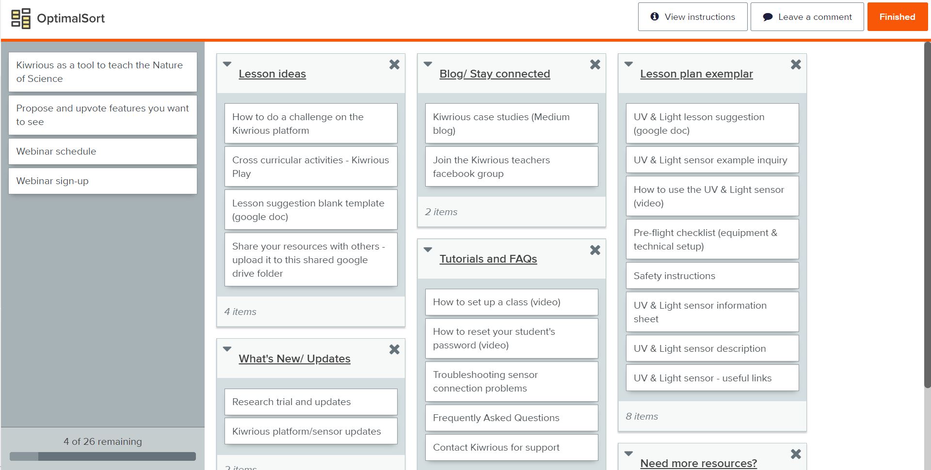This screenshot has width=931, height=470.
Task: Click the page vertical scrollbar
Action: (927, 215)
